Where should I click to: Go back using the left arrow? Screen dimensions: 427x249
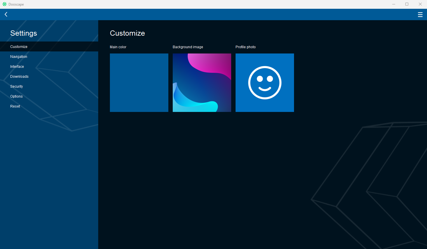6,14
